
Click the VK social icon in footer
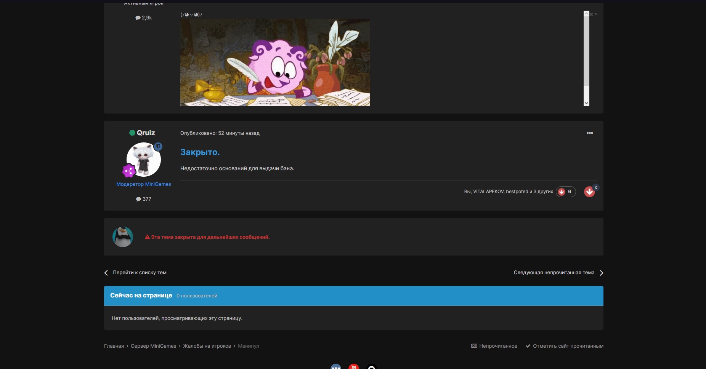click(335, 367)
